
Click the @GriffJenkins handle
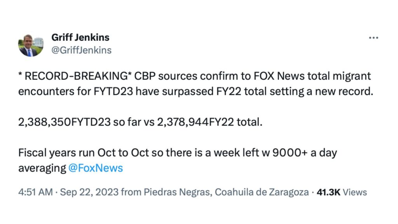pyautogui.click(x=81, y=50)
